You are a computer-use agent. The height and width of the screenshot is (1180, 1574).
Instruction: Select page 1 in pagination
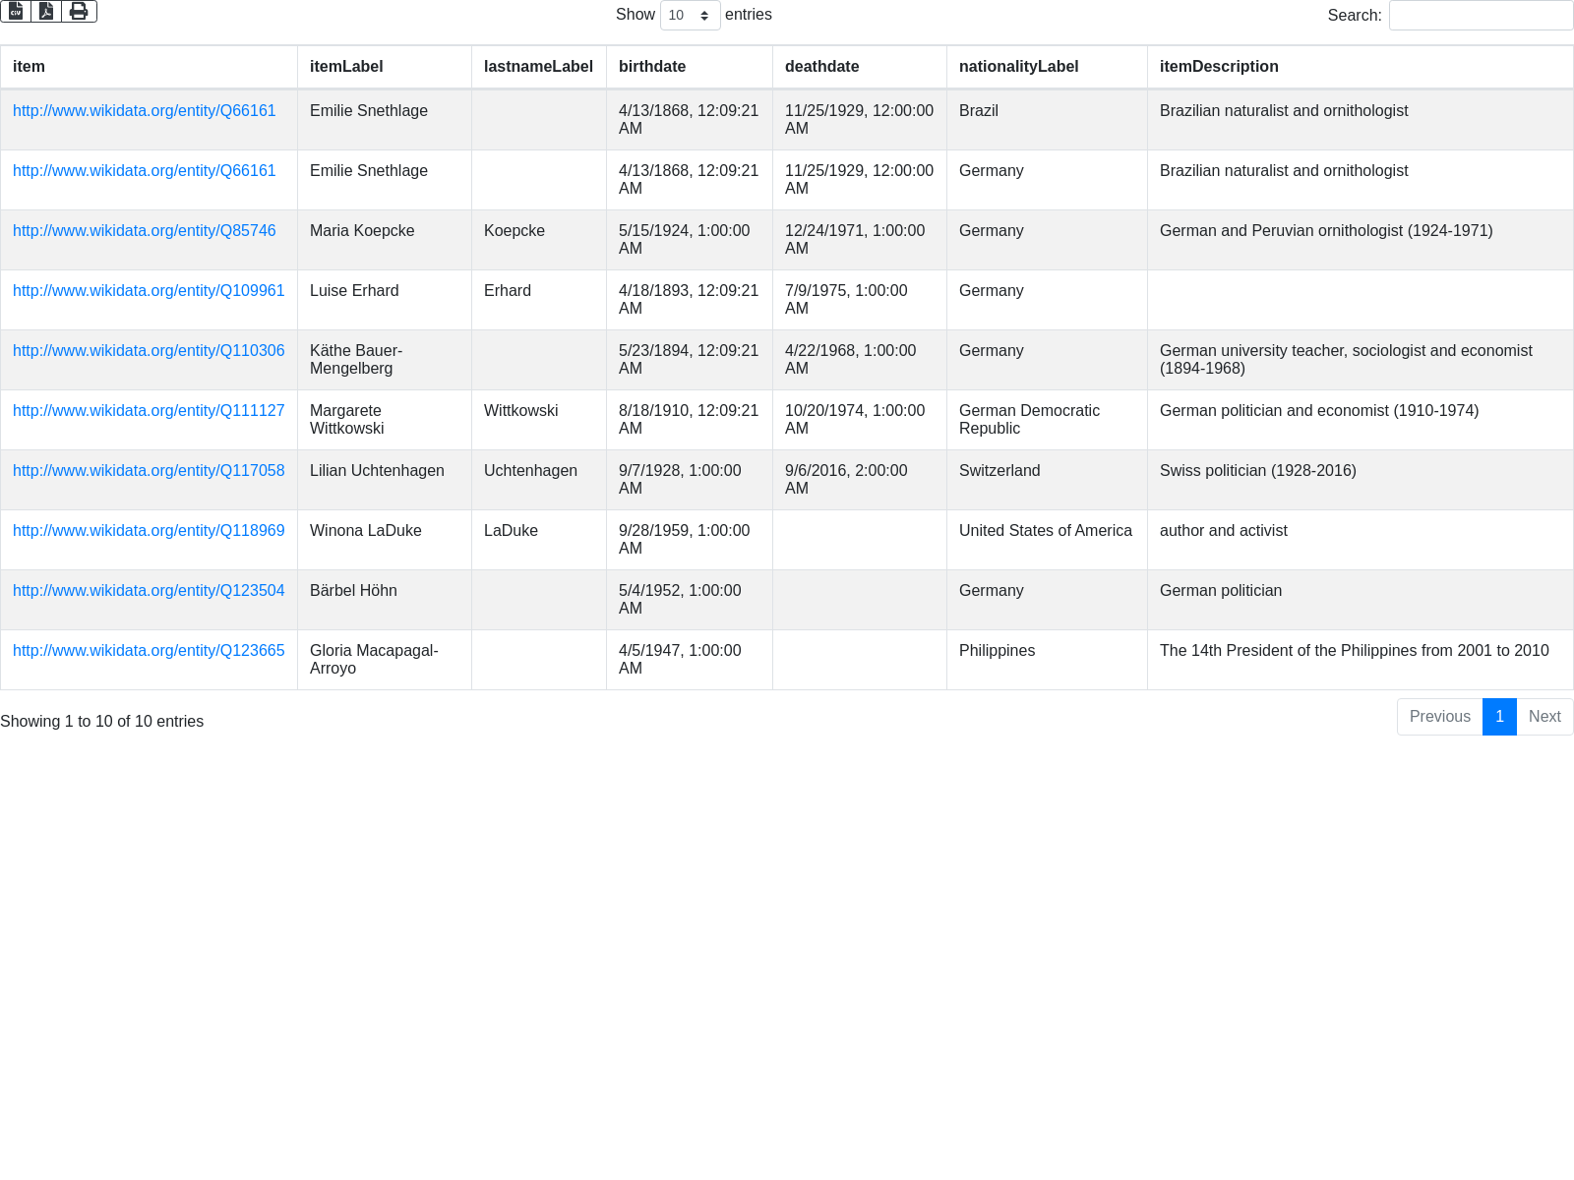(1499, 717)
